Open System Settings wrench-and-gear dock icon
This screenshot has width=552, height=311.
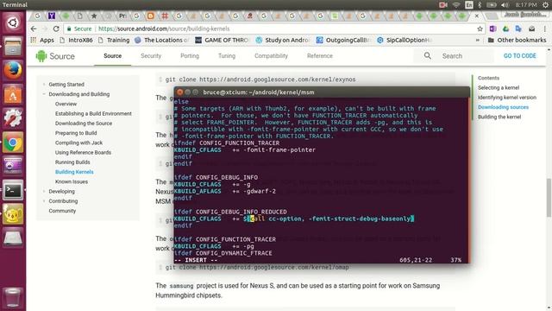pos(13,118)
